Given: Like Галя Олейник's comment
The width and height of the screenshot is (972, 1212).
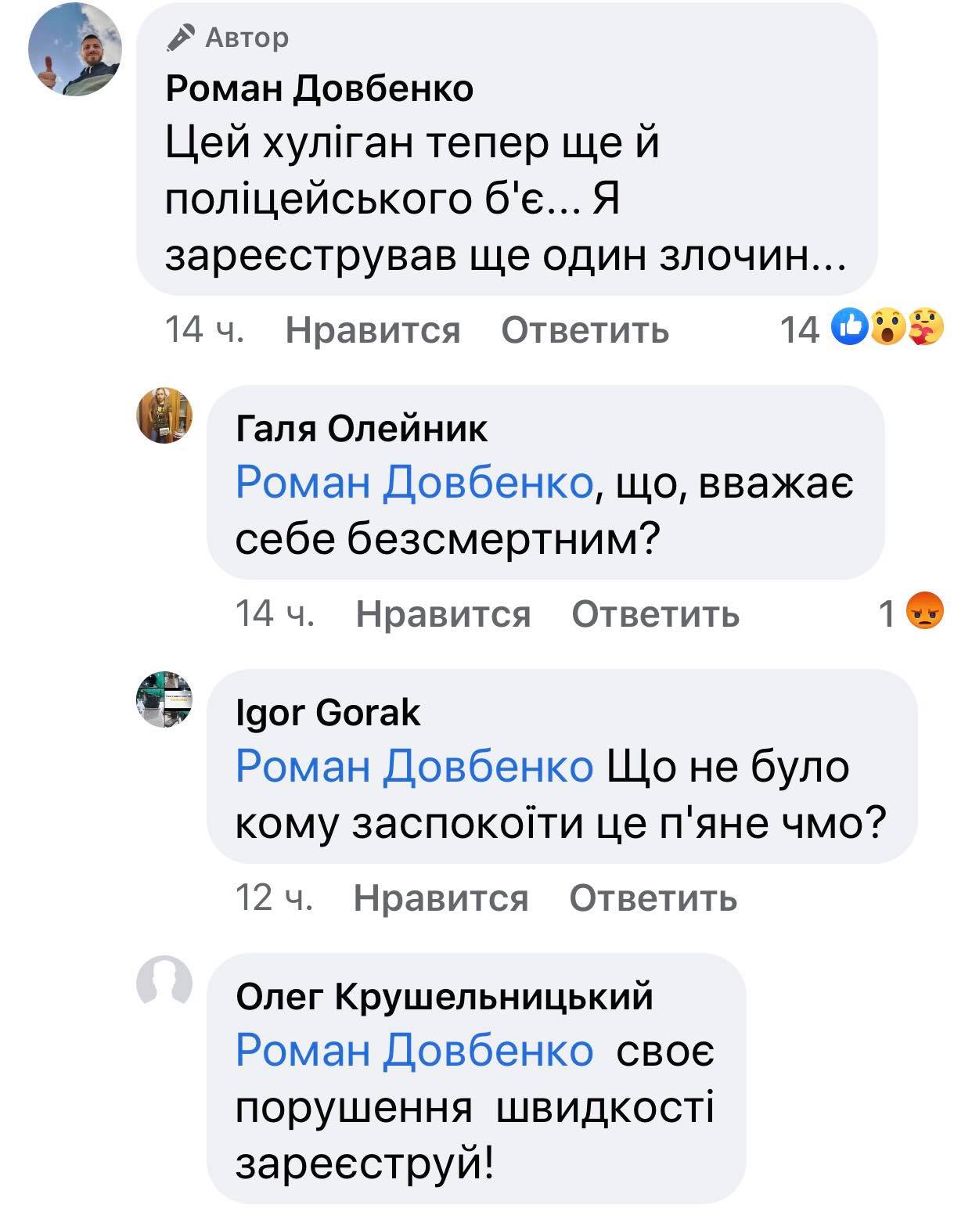Looking at the screenshot, I should click(x=443, y=614).
